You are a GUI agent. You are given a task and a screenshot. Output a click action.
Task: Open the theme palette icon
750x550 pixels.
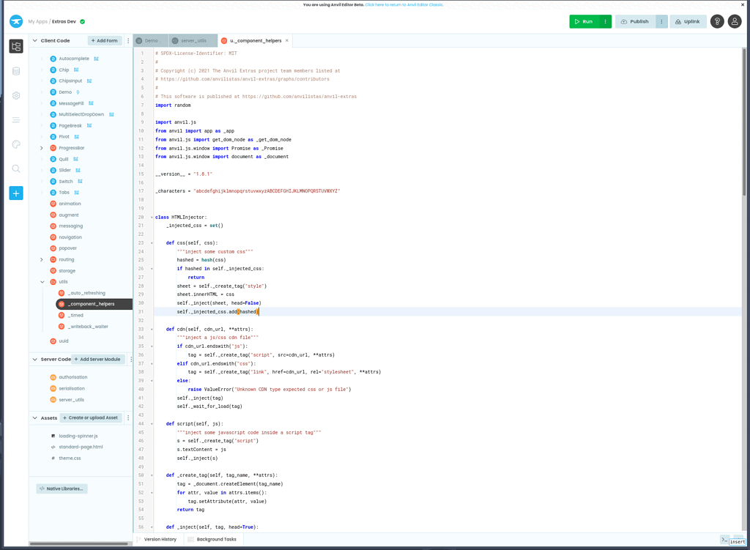click(16, 144)
